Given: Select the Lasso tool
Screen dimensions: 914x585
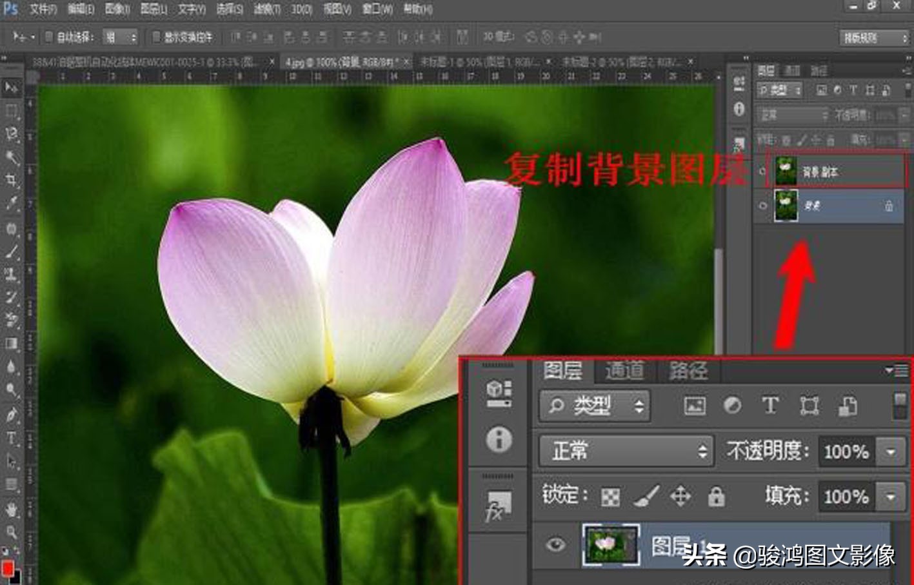Looking at the screenshot, I should point(11,134).
